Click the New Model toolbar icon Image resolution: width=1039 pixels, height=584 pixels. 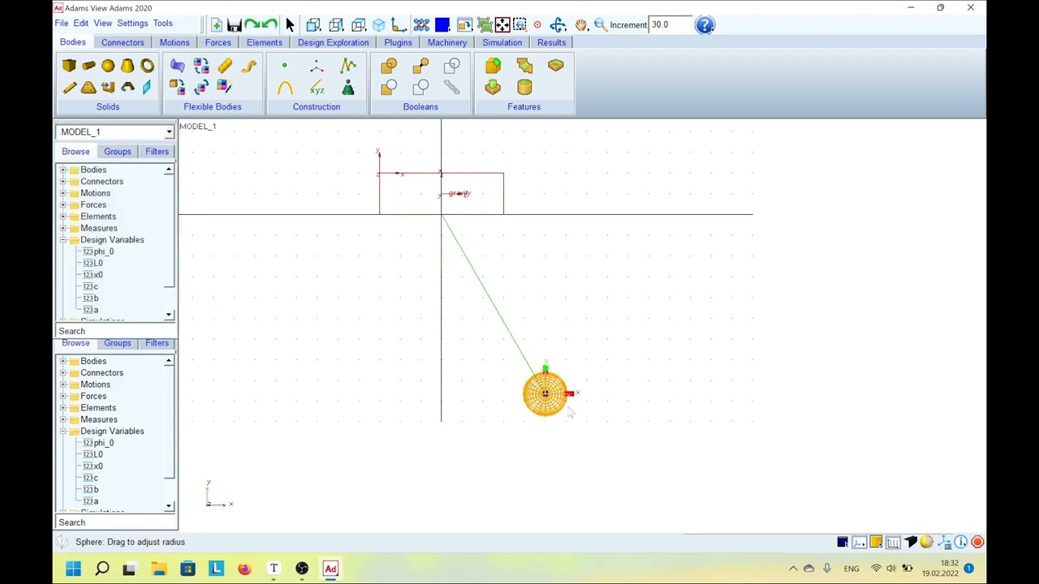(x=216, y=25)
